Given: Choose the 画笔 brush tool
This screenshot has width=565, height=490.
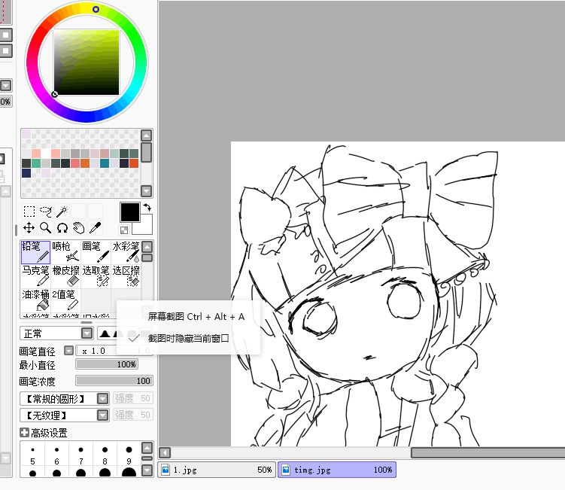Looking at the screenshot, I should (x=96, y=252).
